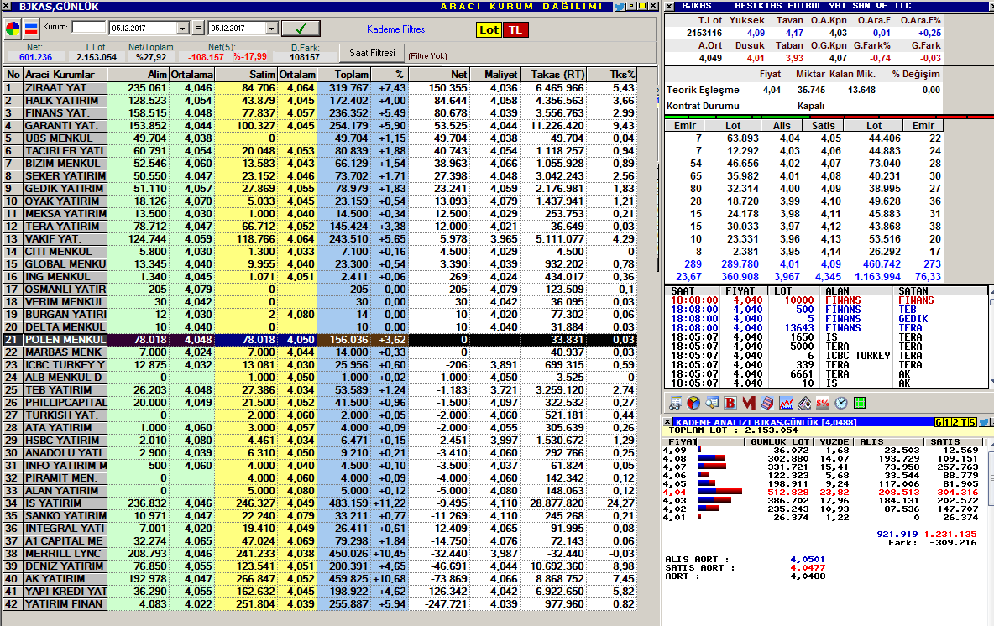Select the MERRILL LYNC broker row
This screenshot has width=994, height=626.
pos(320,554)
